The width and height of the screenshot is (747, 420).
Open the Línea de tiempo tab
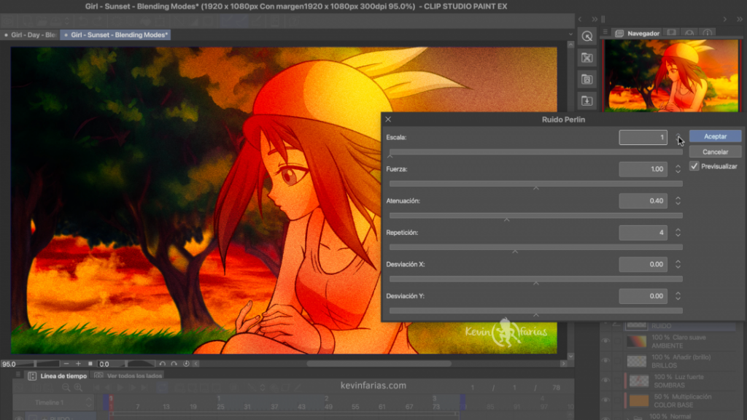(58, 376)
